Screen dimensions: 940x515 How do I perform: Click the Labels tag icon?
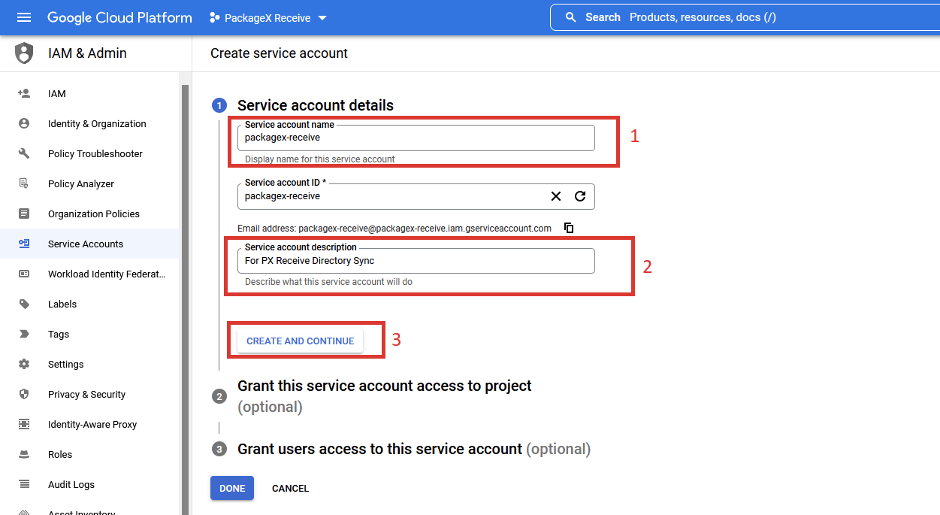24,304
